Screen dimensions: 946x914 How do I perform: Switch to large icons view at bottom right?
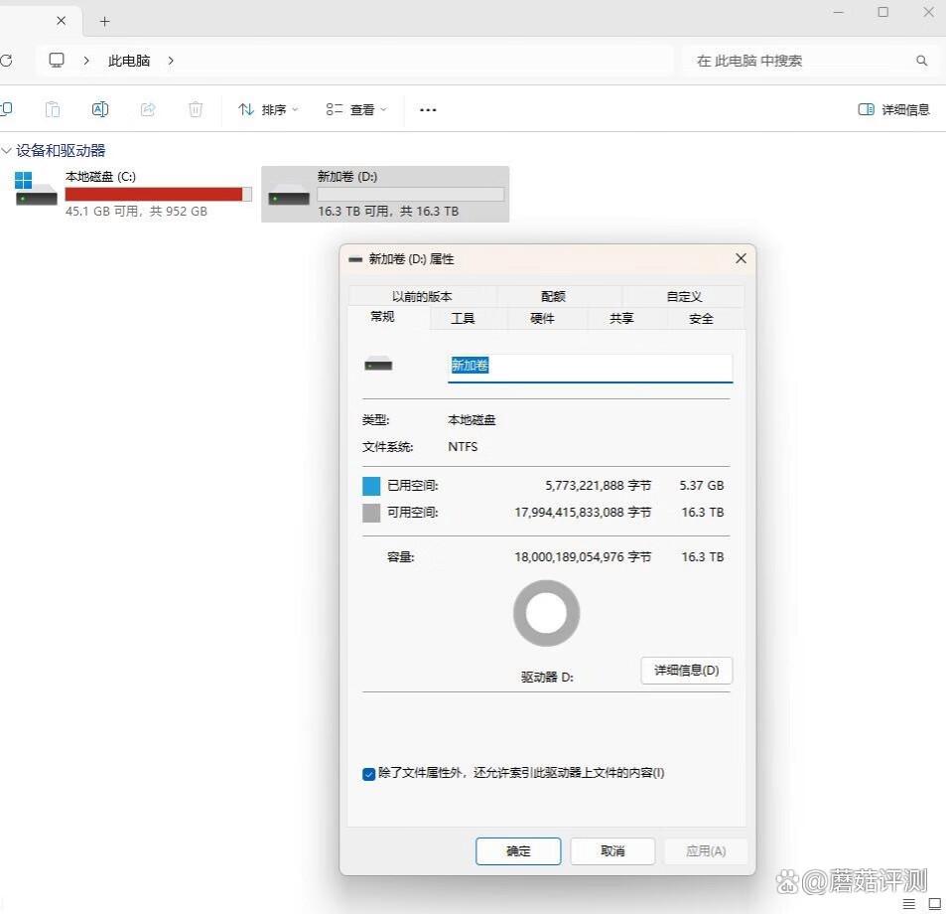933,903
